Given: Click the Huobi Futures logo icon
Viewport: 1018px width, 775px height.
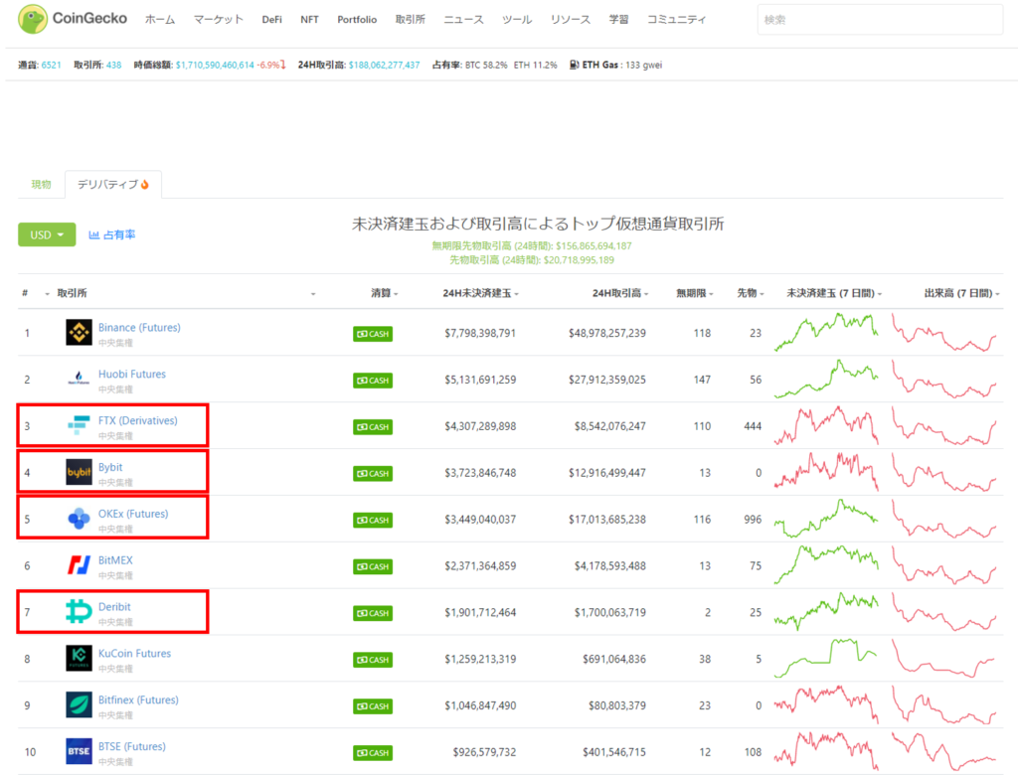Looking at the screenshot, I should pos(80,380).
